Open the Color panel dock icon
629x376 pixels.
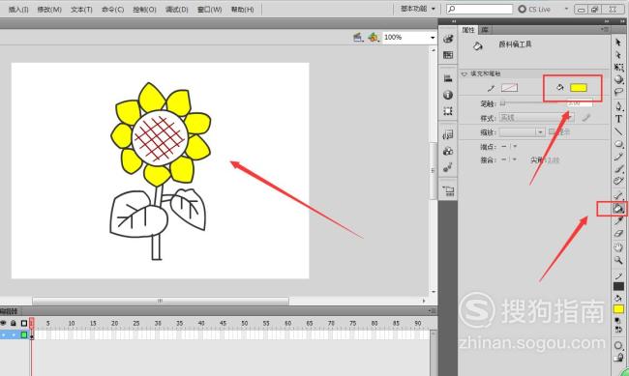pos(448,39)
